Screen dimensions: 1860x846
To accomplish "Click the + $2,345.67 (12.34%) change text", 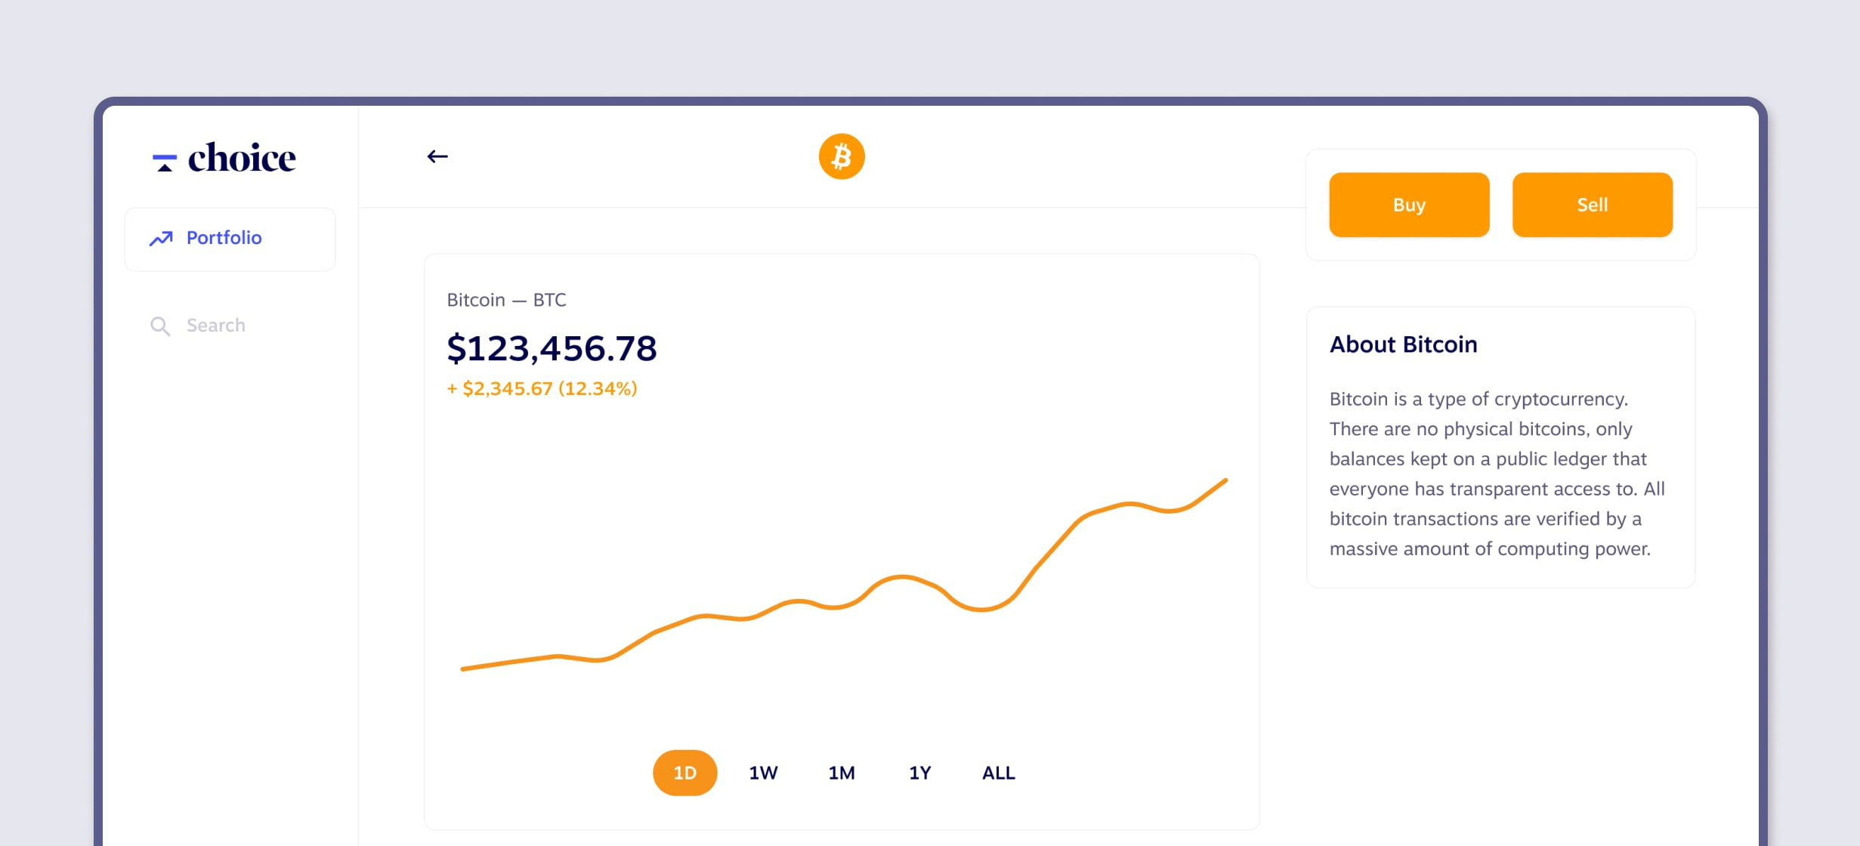I will (542, 388).
